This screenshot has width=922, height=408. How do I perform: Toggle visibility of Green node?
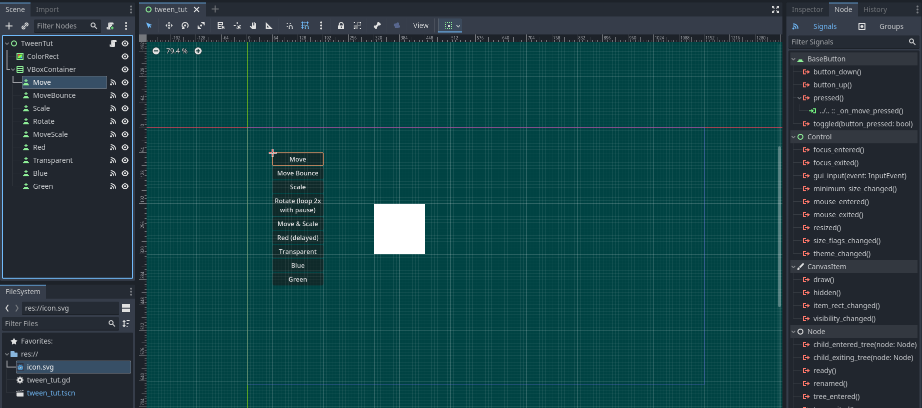[x=125, y=186]
